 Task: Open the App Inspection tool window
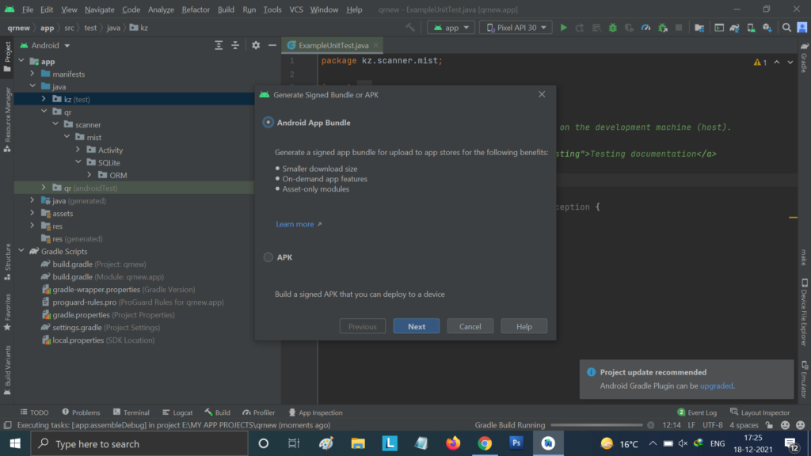(315, 412)
